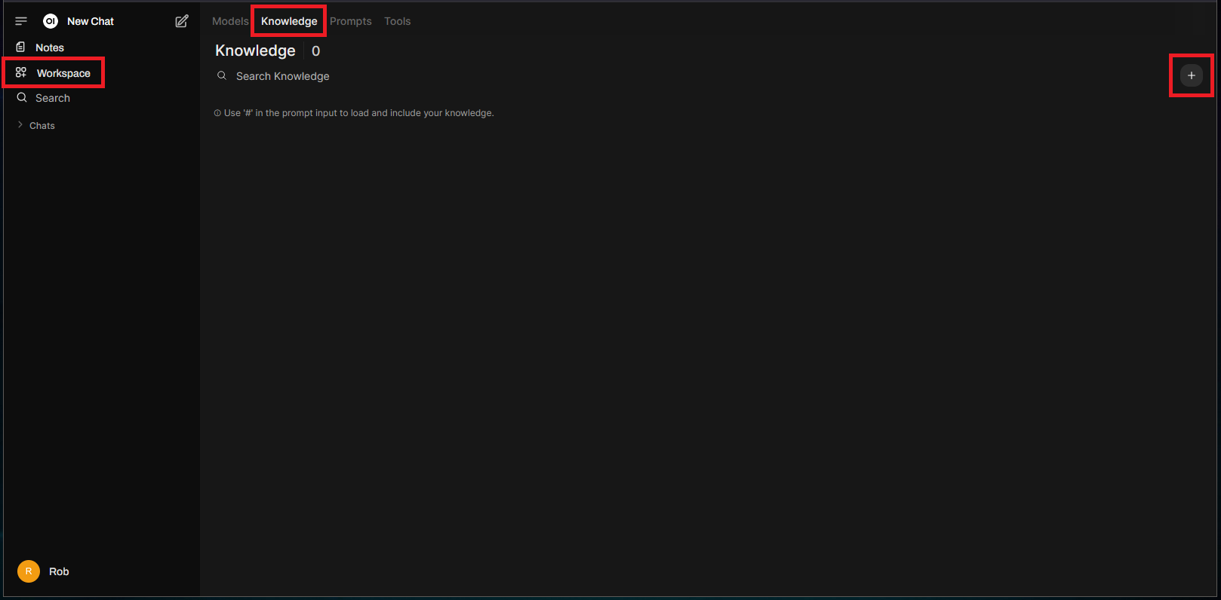
Task: Open user profile menu labeled Rob
Action: (x=59, y=571)
